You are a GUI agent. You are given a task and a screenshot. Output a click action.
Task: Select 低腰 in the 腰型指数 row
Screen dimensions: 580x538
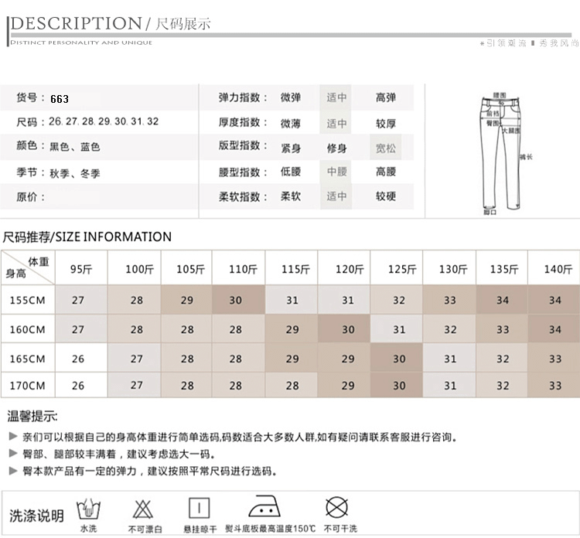[x=290, y=172]
